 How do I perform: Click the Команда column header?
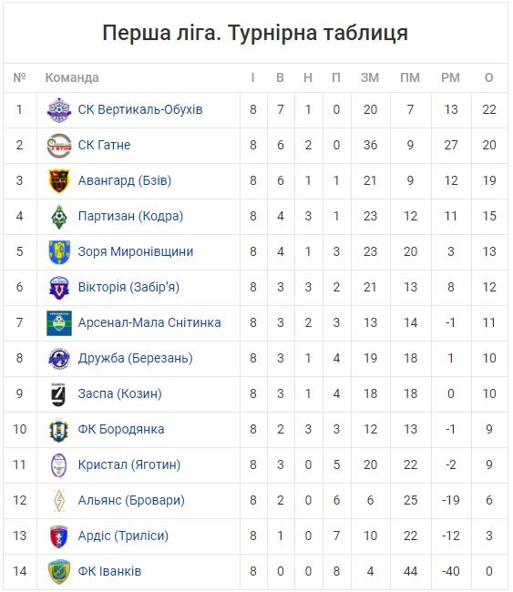coord(72,77)
